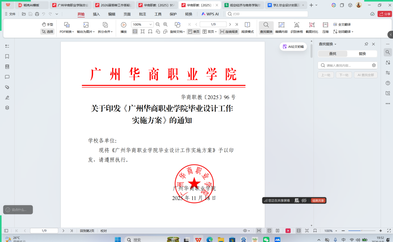
Task: Click the AI论文初稿 button
Action: coord(293,46)
